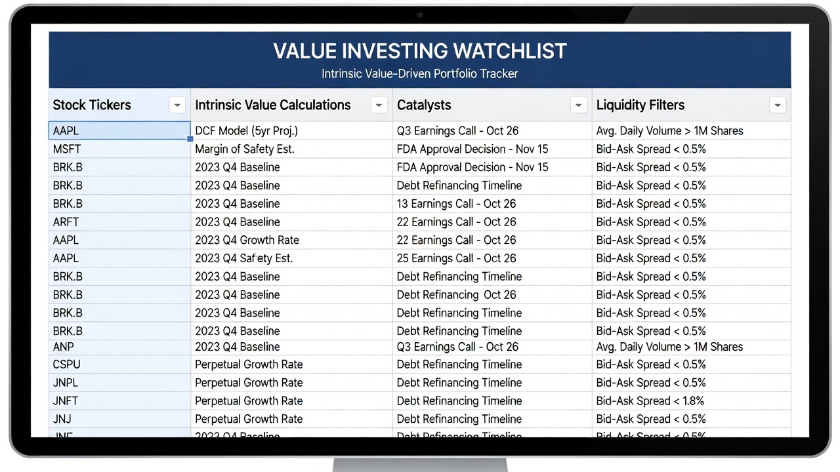Select the 2023 Q4 Growth Rate cell
Image resolution: width=840 pixels, height=472 pixels.
291,240
